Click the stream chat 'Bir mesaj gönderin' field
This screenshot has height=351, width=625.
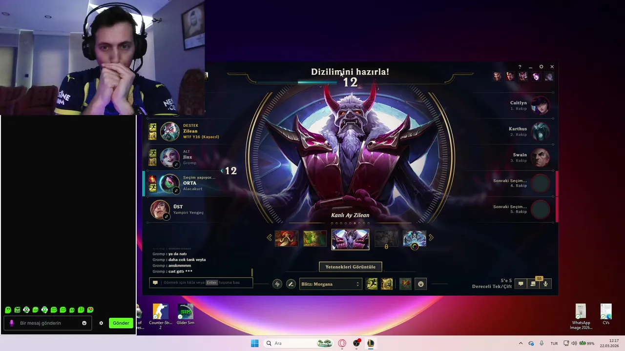coord(48,323)
